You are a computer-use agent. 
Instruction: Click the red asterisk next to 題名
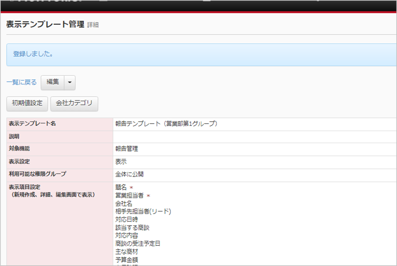pos(131,188)
